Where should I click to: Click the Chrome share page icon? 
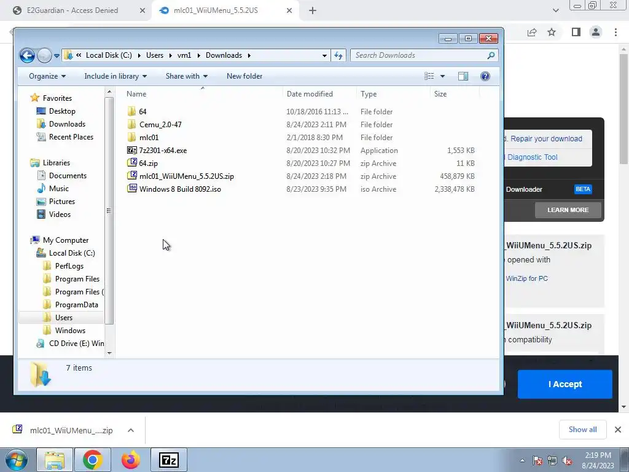point(532,32)
